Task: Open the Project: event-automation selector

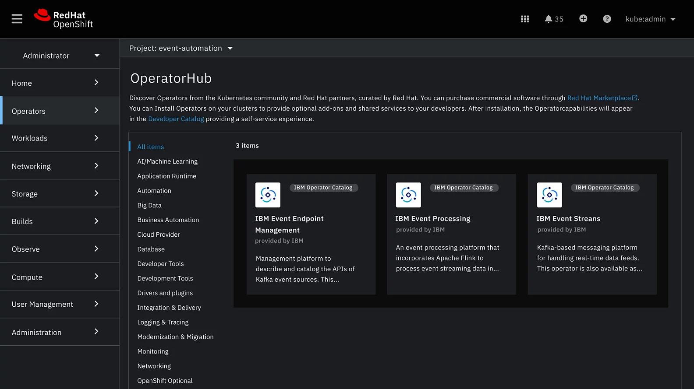Action: tap(181, 48)
